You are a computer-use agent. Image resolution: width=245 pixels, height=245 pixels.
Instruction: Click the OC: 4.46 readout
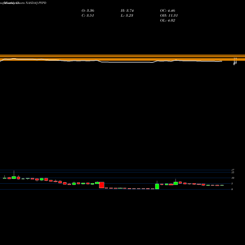point(168,11)
